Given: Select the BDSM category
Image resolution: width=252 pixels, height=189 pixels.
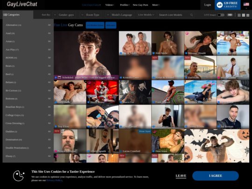Looking at the screenshot, I should tap(11, 58).
